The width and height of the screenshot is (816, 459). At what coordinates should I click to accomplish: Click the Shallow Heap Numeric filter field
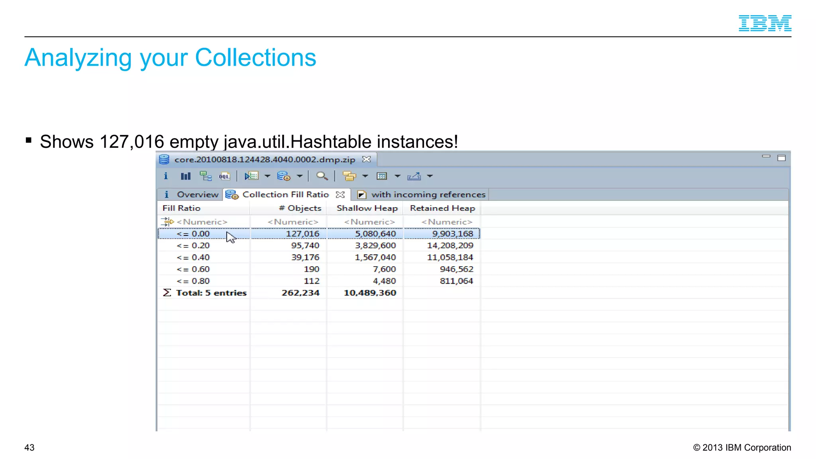point(365,222)
